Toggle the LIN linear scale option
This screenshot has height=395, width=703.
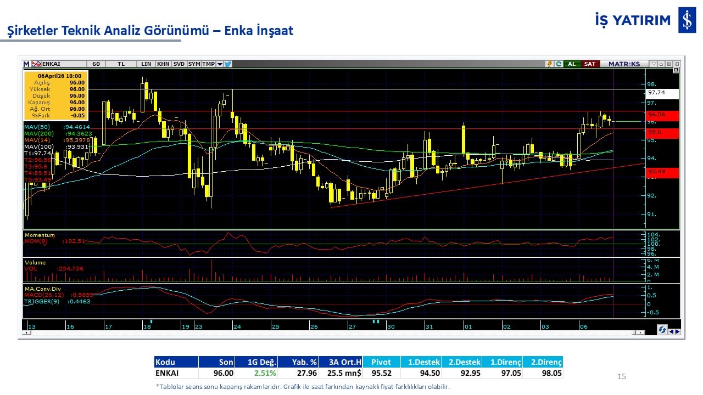(x=146, y=64)
